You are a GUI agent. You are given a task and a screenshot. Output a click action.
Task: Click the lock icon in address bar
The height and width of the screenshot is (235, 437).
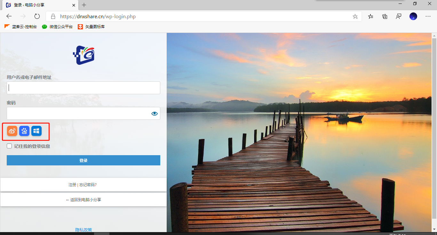click(x=53, y=16)
